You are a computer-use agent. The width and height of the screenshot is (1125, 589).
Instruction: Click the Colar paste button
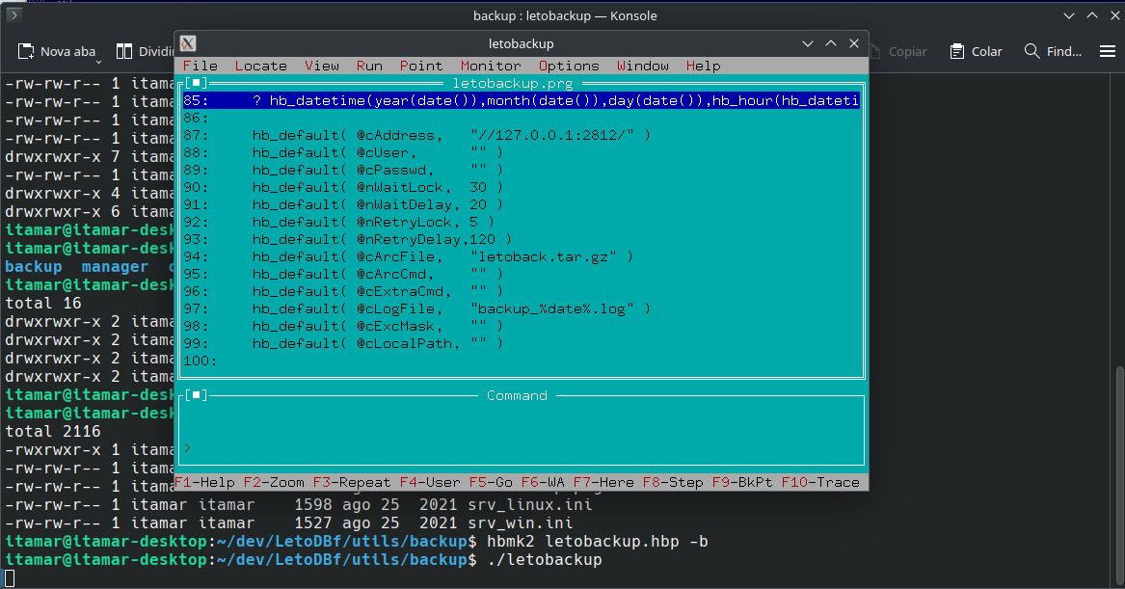tap(976, 51)
